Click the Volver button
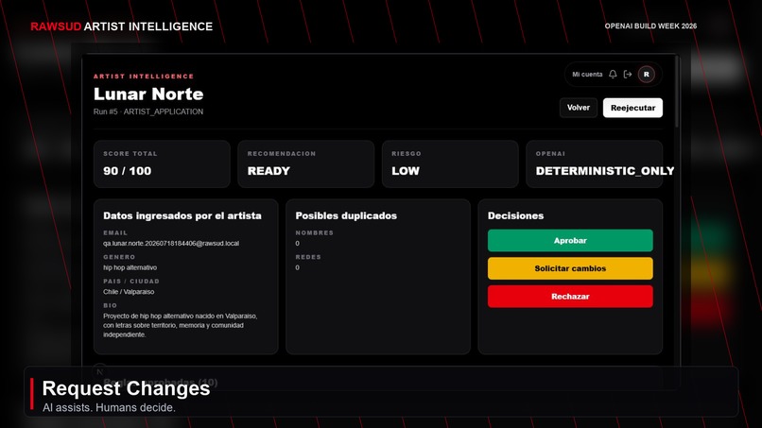Image resolution: width=762 pixels, height=428 pixels. coord(579,108)
